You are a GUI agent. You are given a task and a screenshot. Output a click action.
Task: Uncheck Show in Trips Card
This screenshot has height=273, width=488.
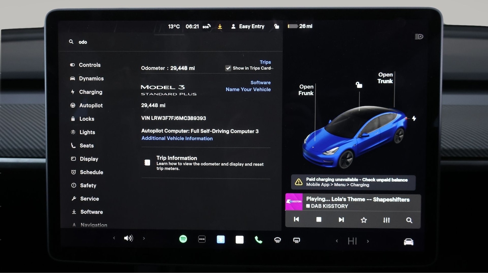tap(228, 68)
